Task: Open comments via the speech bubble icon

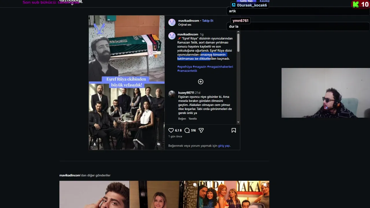Action: (x=187, y=130)
